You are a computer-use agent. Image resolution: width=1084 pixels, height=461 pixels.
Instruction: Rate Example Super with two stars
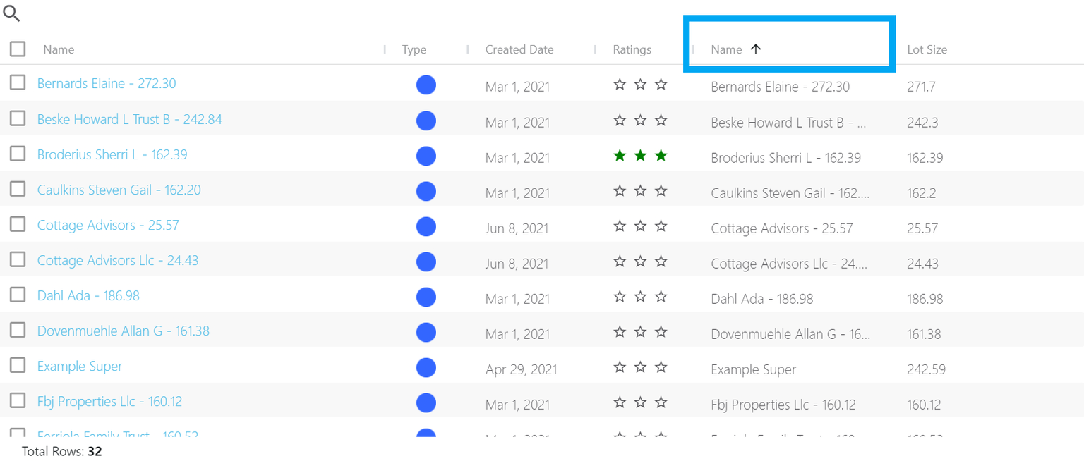point(640,367)
